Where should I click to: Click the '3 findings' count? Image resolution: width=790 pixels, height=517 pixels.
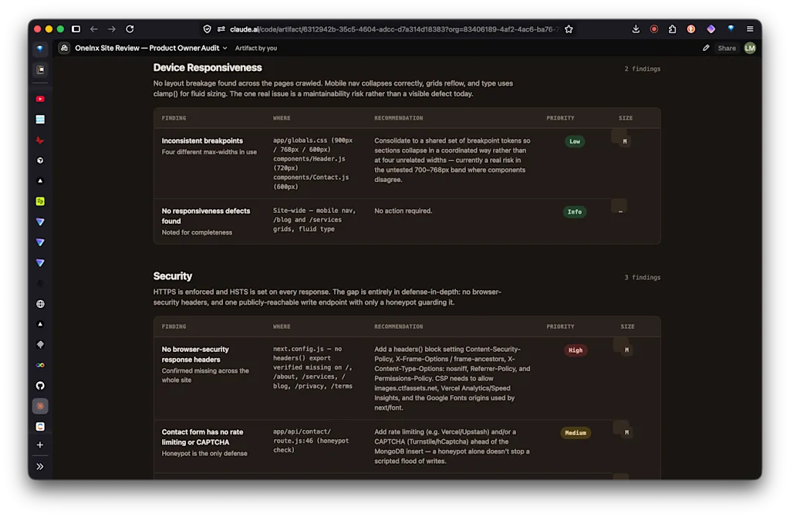pyautogui.click(x=643, y=278)
